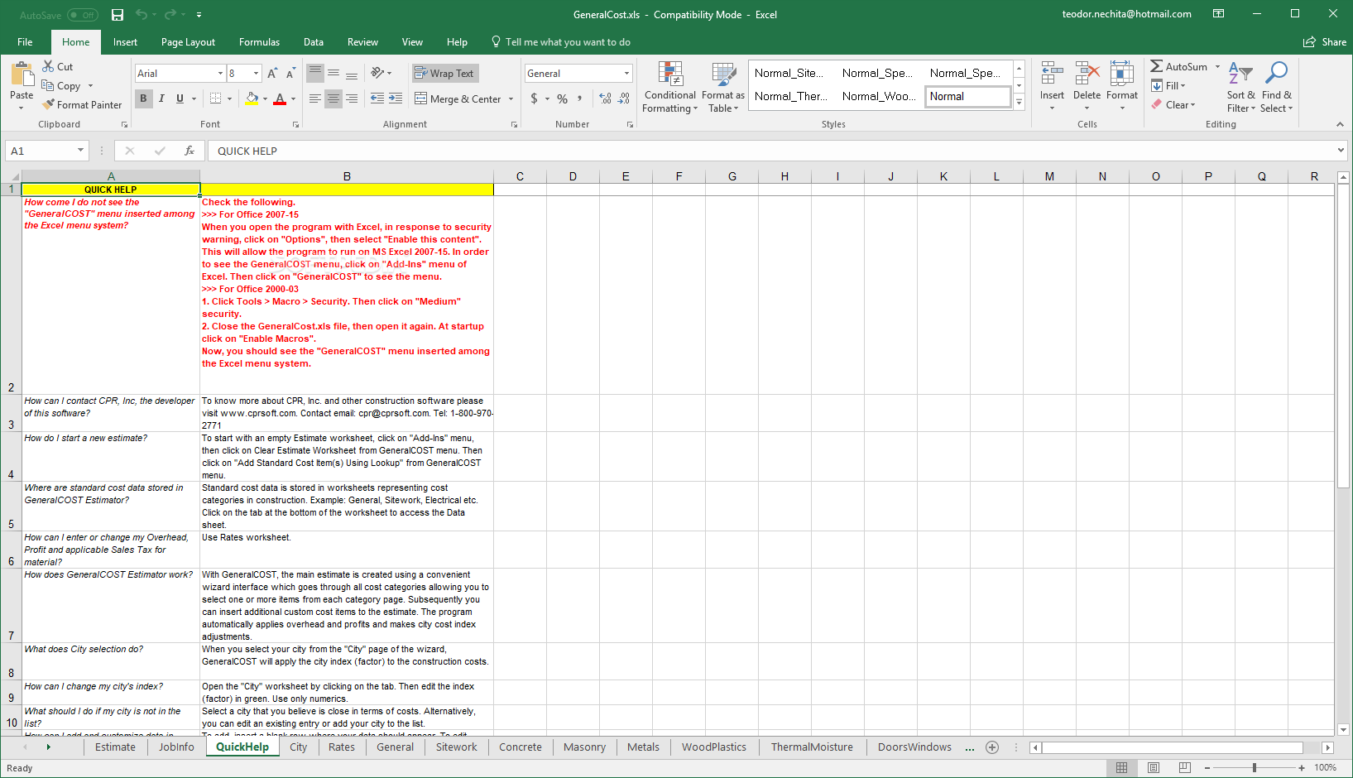Toggle Underline formatting
Screen dimensions: 1353x778
(180, 98)
